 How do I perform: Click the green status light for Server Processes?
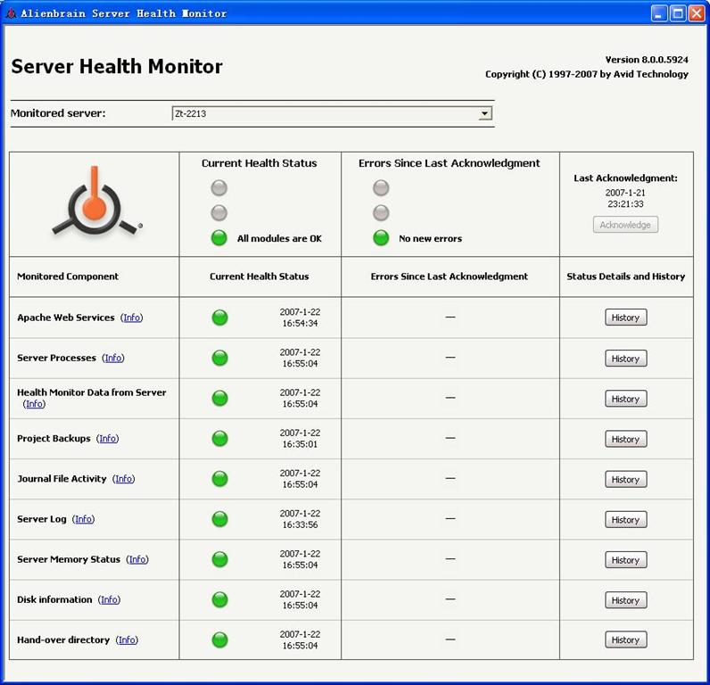click(x=220, y=358)
